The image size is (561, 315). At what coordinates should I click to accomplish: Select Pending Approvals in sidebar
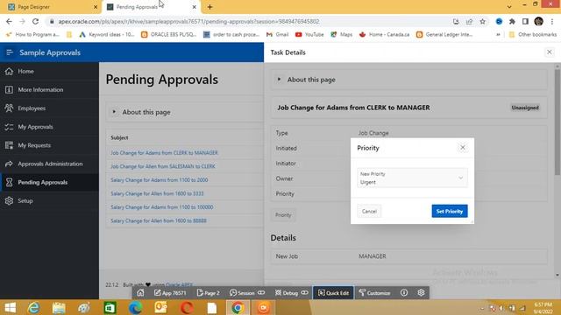tap(49, 183)
